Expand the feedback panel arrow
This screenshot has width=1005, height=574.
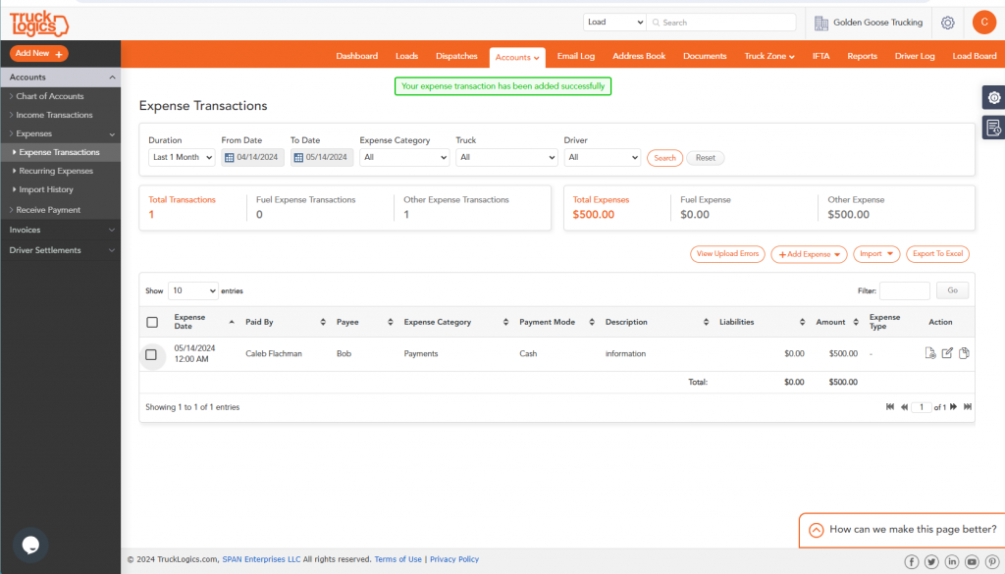click(816, 530)
